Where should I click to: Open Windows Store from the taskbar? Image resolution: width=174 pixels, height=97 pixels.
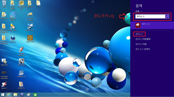[35, 95]
